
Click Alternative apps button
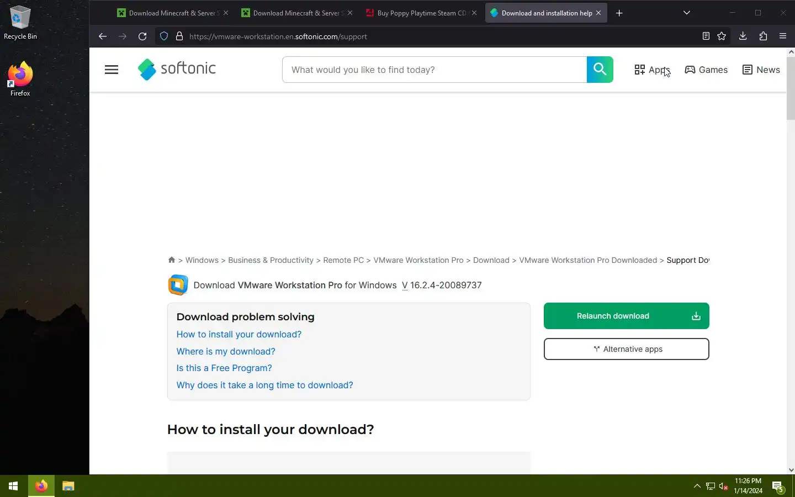click(627, 349)
